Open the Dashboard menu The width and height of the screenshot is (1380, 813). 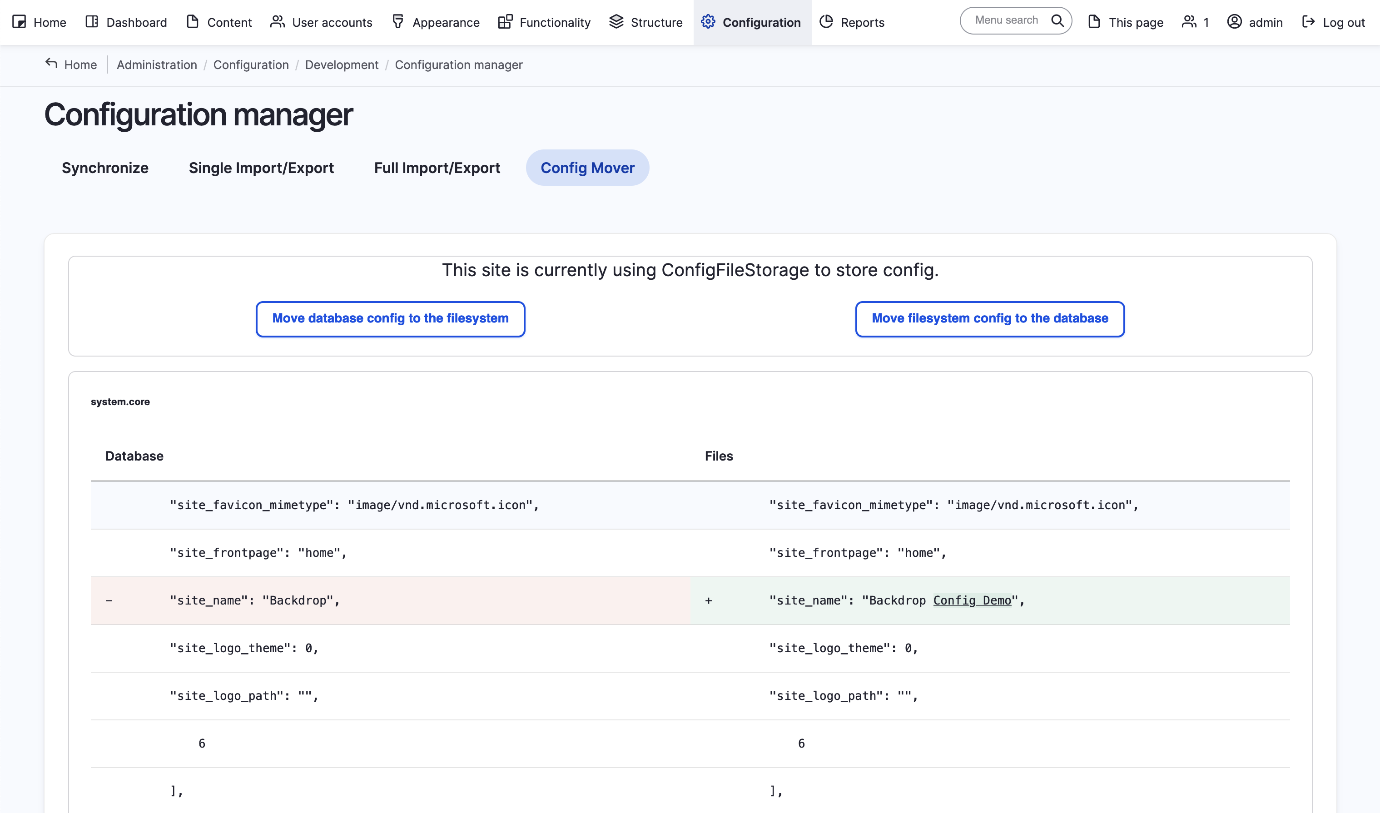point(126,22)
